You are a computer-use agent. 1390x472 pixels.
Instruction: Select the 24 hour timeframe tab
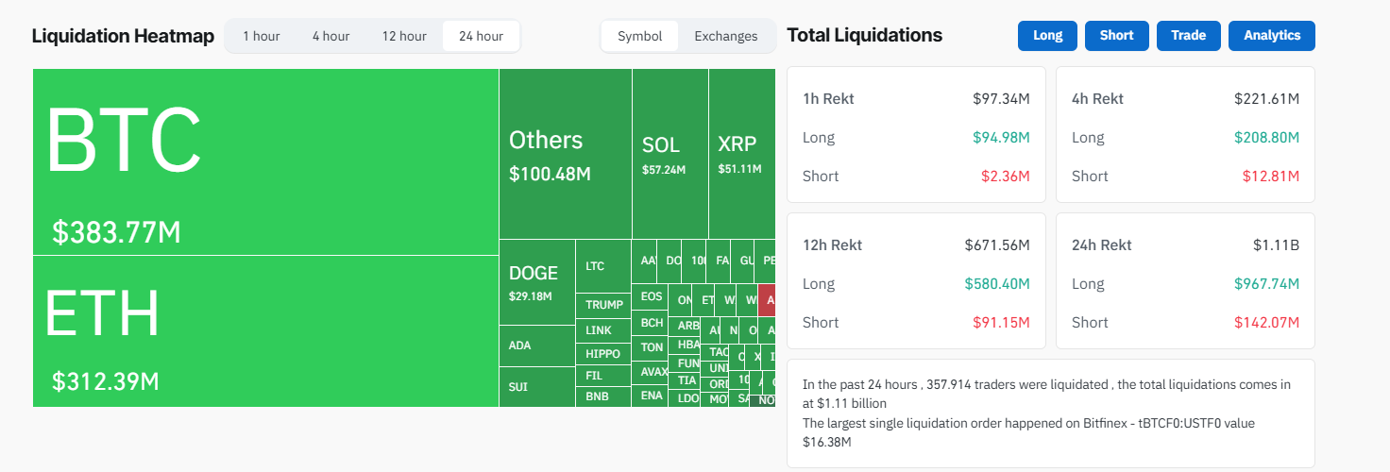pos(481,36)
